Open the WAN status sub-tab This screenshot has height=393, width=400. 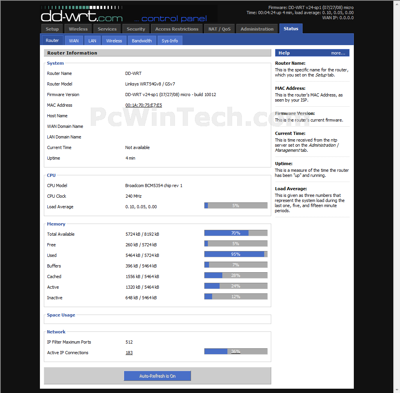[x=74, y=41]
